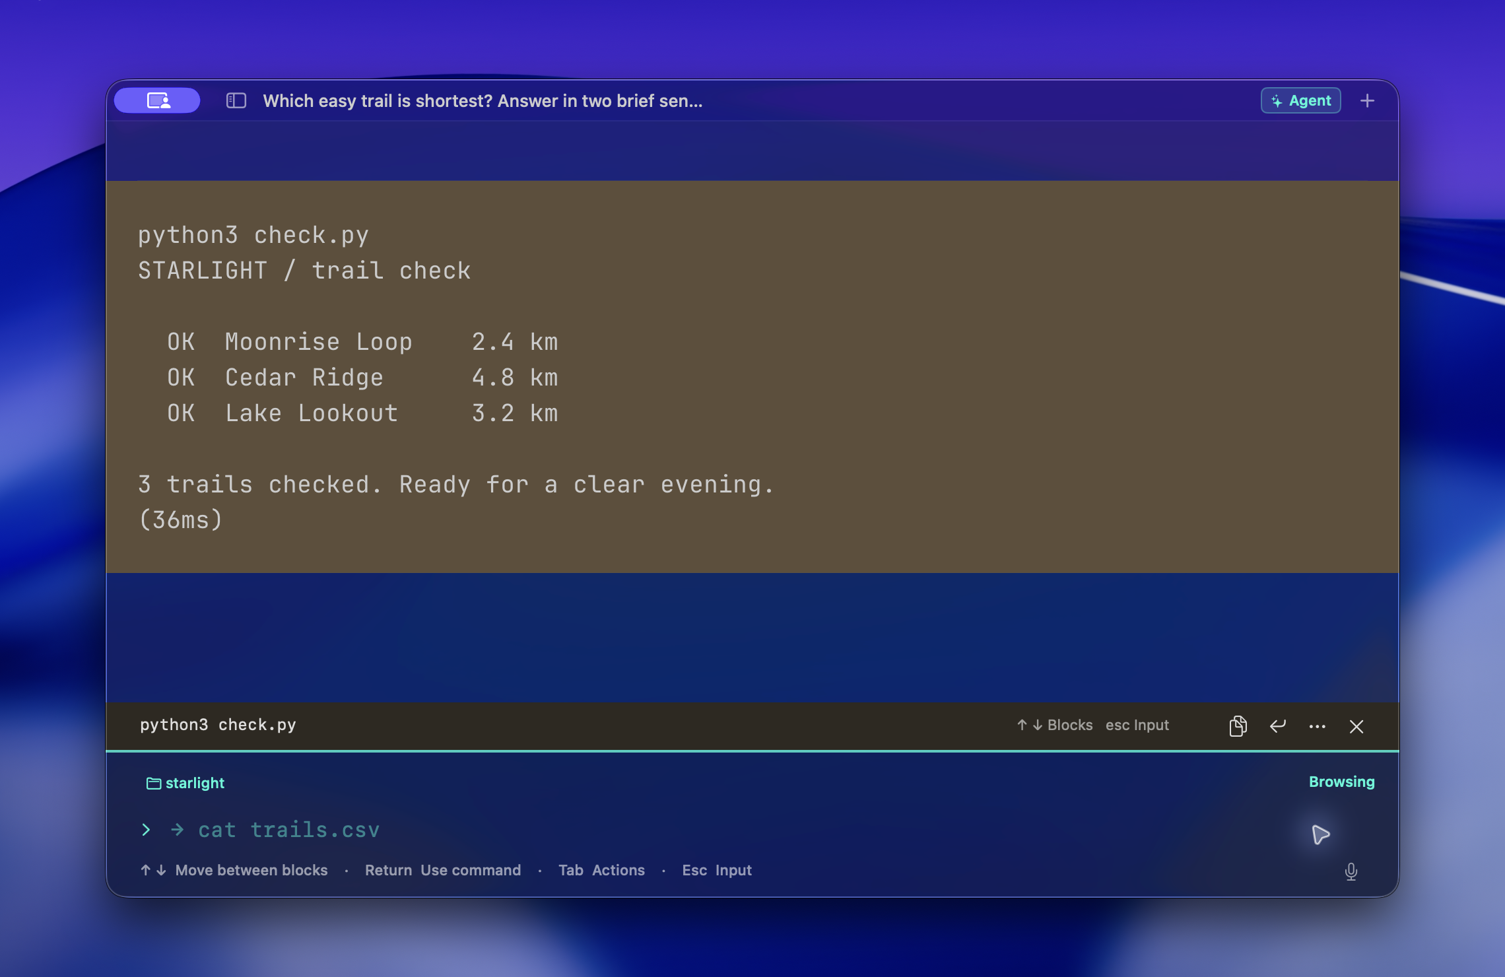Click the '(36ms)' duration text
Viewport: 1505px width, 977px height.
180,520
